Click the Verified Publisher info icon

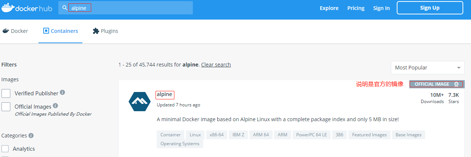tap(63, 92)
